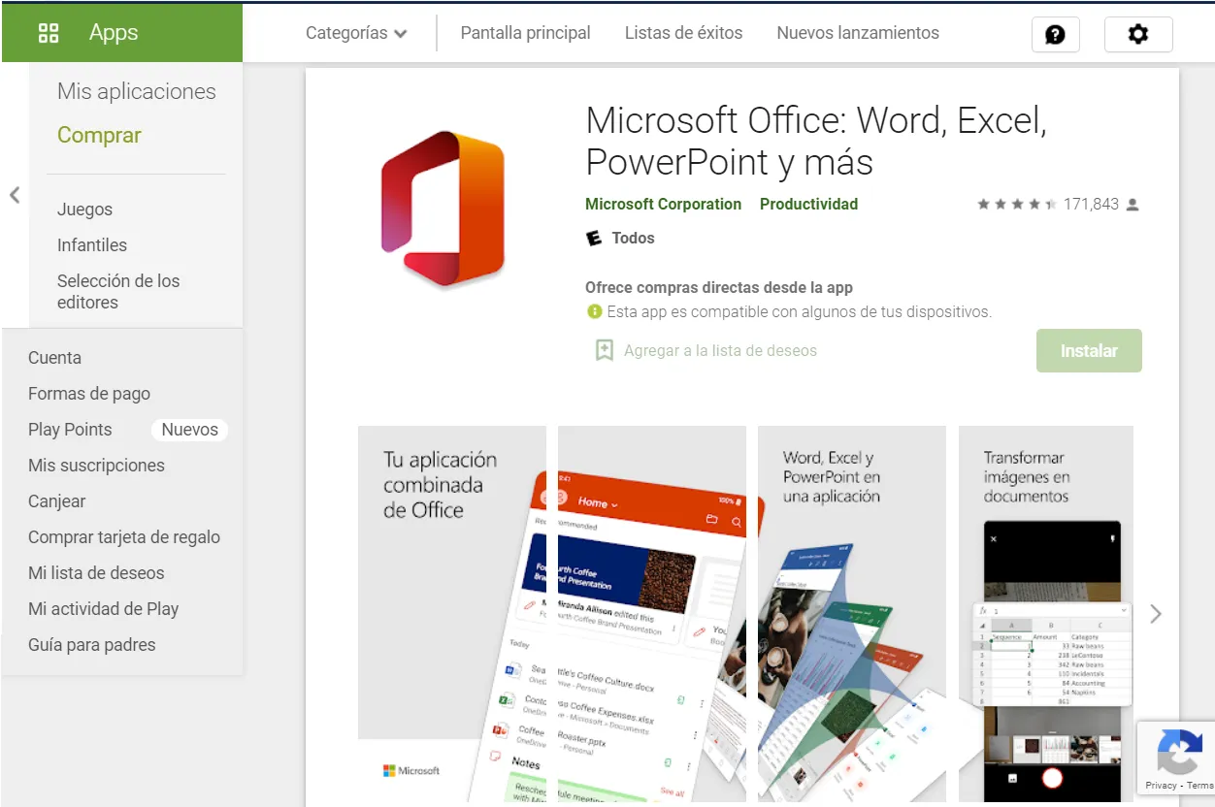Image resolution: width=1215 pixels, height=807 pixels.
Task: Open Microsoft Corporation developer link
Action: [x=663, y=205]
